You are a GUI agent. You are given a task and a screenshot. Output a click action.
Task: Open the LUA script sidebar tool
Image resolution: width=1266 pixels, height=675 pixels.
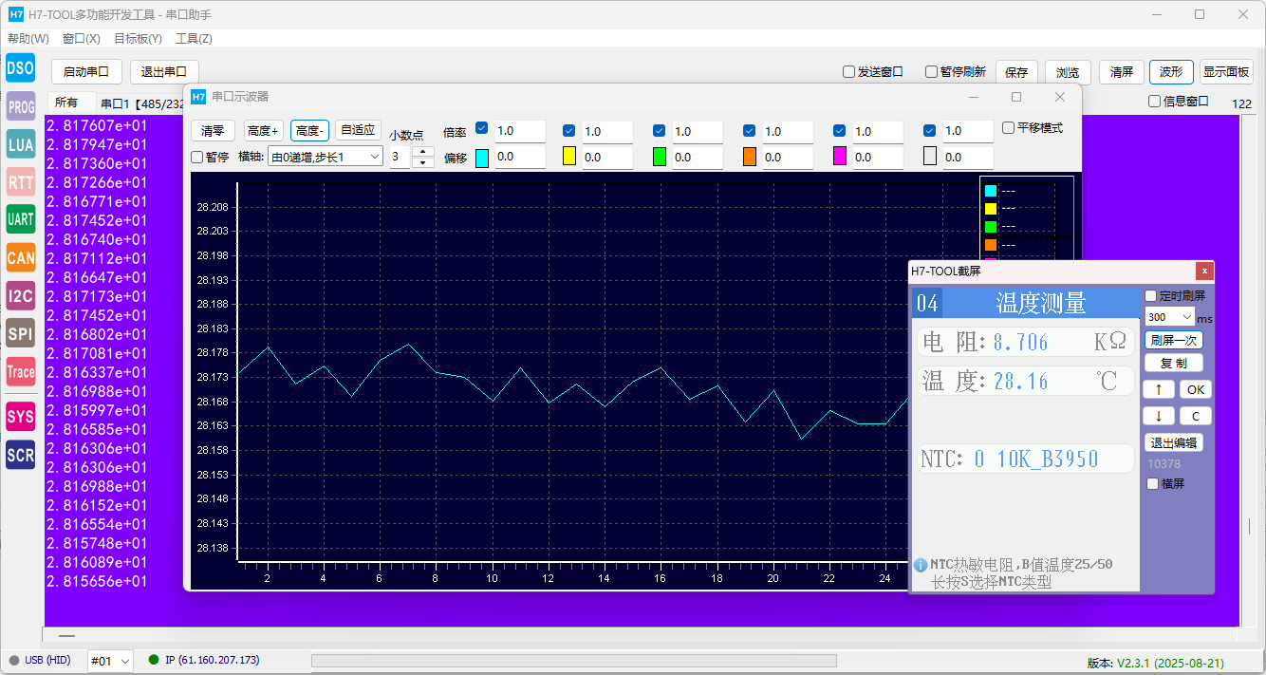click(21, 144)
